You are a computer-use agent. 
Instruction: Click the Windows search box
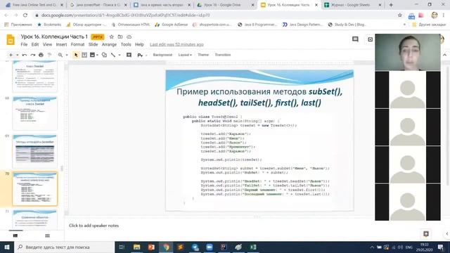click(64, 247)
